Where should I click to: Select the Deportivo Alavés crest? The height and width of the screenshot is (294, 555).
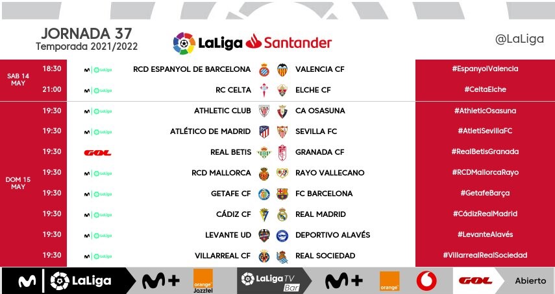(x=282, y=236)
